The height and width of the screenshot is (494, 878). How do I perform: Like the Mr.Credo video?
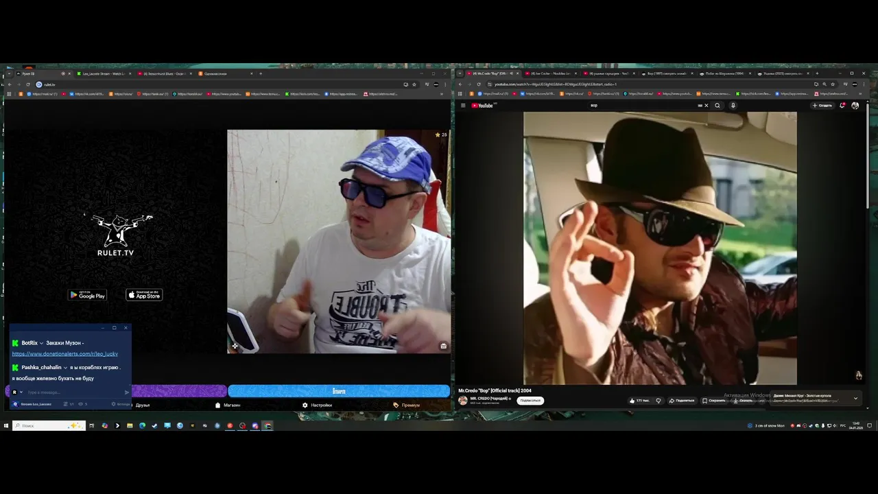click(x=639, y=401)
